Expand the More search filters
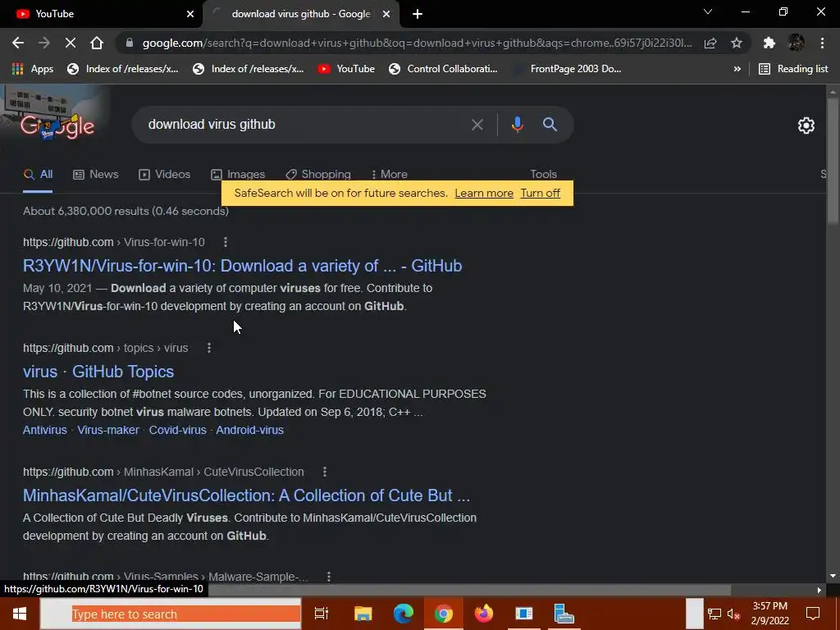Image resolution: width=840 pixels, height=630 pixels. [x=390, y=174]
